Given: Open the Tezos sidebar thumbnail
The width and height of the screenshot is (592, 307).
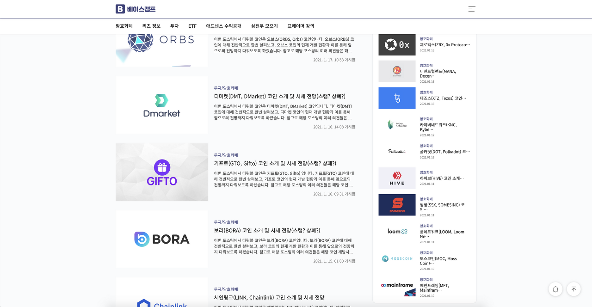Looking at the screenshot, I should coord(397,98).
